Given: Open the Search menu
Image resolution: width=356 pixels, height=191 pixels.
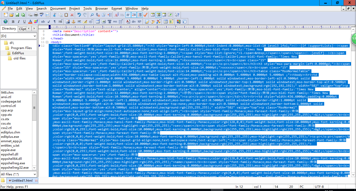Looking at the screenshot, I should pyautogui.click(x=41, y=9).
